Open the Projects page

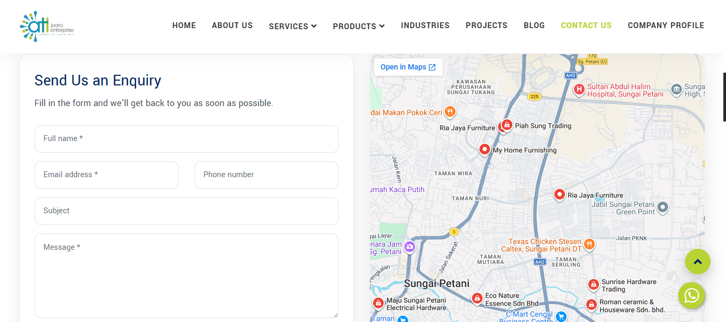pyautogui.click(x=486, y=25)
